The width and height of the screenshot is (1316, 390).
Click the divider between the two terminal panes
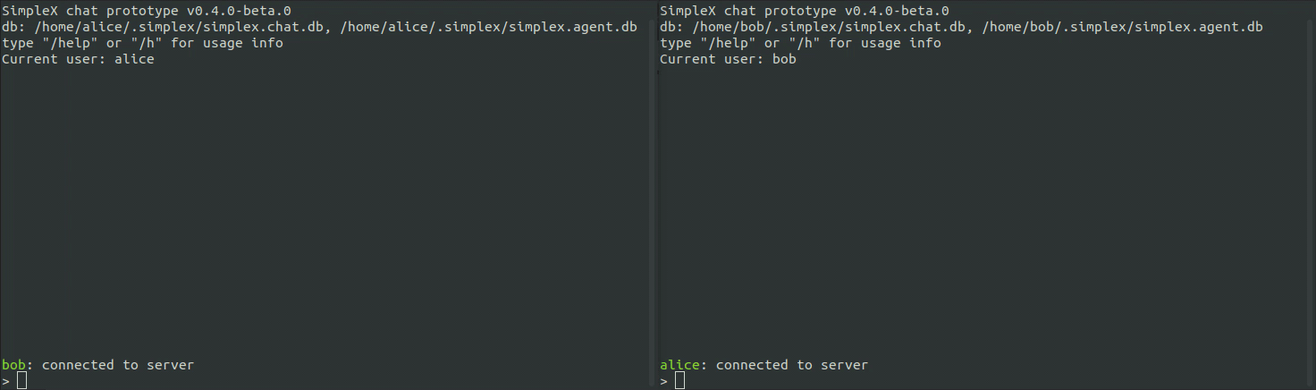(655, 195)
